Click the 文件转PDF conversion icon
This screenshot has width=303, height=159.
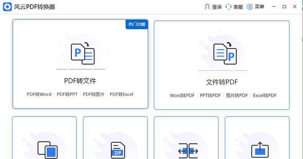[225, 53]
